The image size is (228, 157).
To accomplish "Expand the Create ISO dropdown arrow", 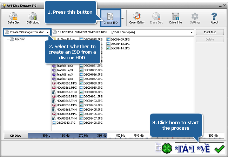I will (122, 19).
